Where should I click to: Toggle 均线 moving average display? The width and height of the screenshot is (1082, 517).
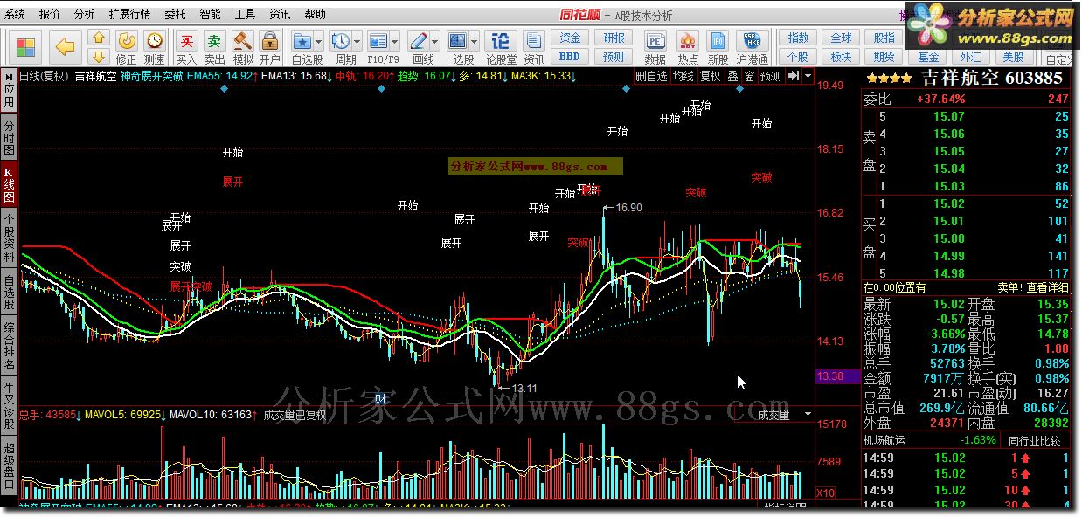pos(683,76)
